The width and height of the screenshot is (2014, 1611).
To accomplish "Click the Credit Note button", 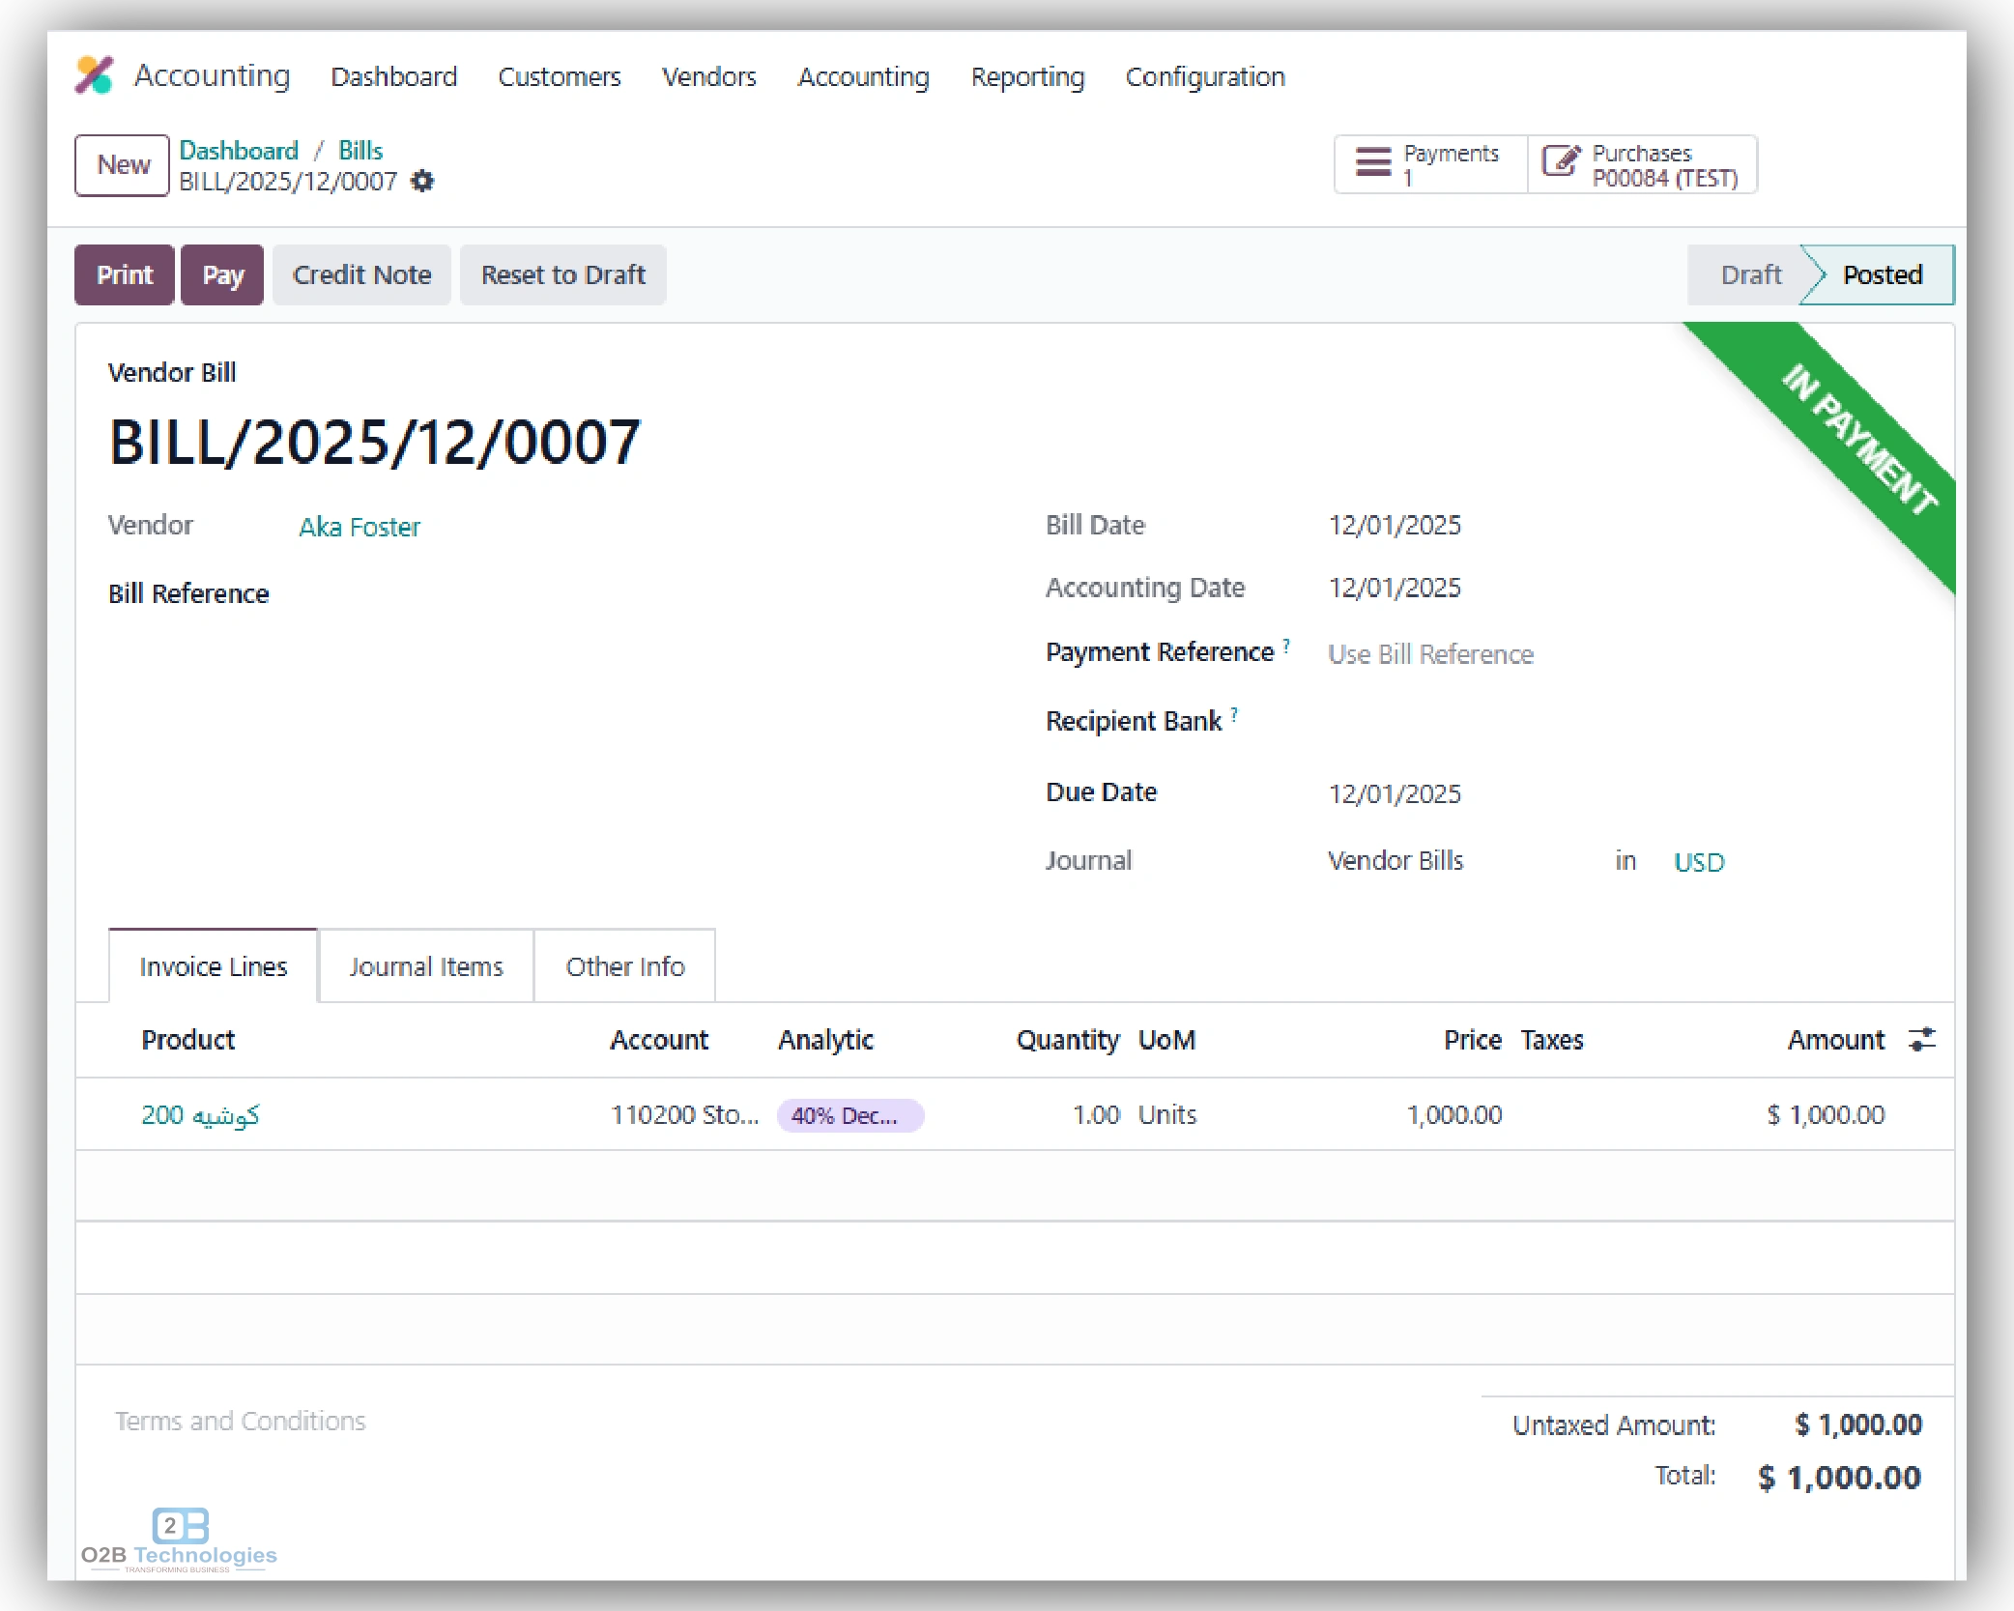I will (x=361, y=274).
